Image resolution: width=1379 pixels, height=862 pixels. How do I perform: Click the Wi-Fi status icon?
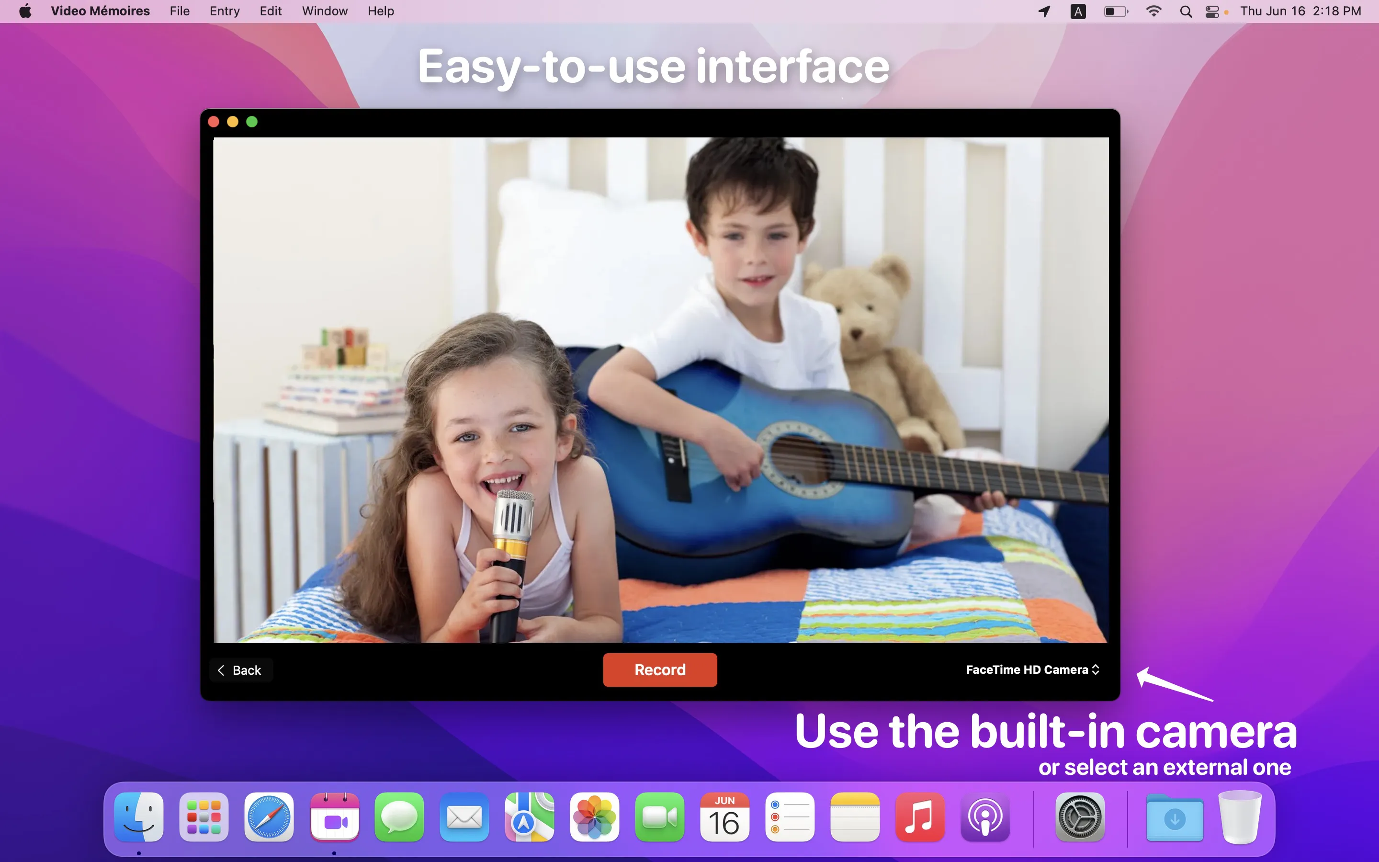1153,11
